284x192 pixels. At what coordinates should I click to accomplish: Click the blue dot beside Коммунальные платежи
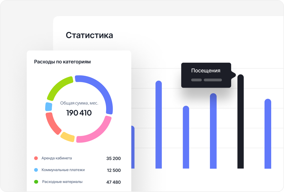point(35,170)
